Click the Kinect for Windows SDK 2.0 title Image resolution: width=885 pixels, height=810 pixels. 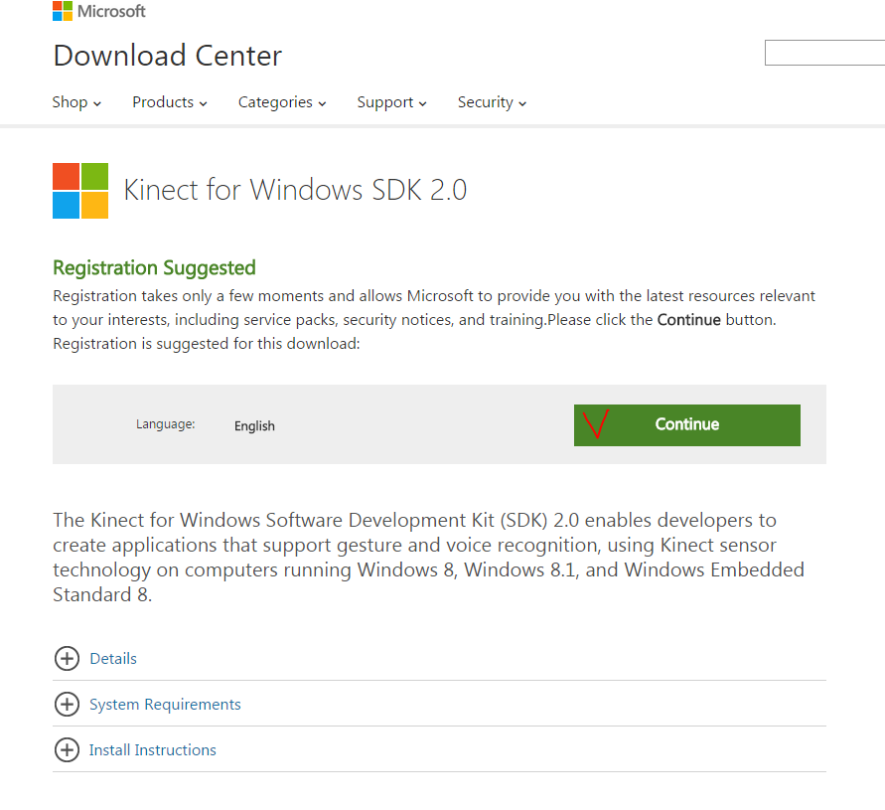click(295, 190)
